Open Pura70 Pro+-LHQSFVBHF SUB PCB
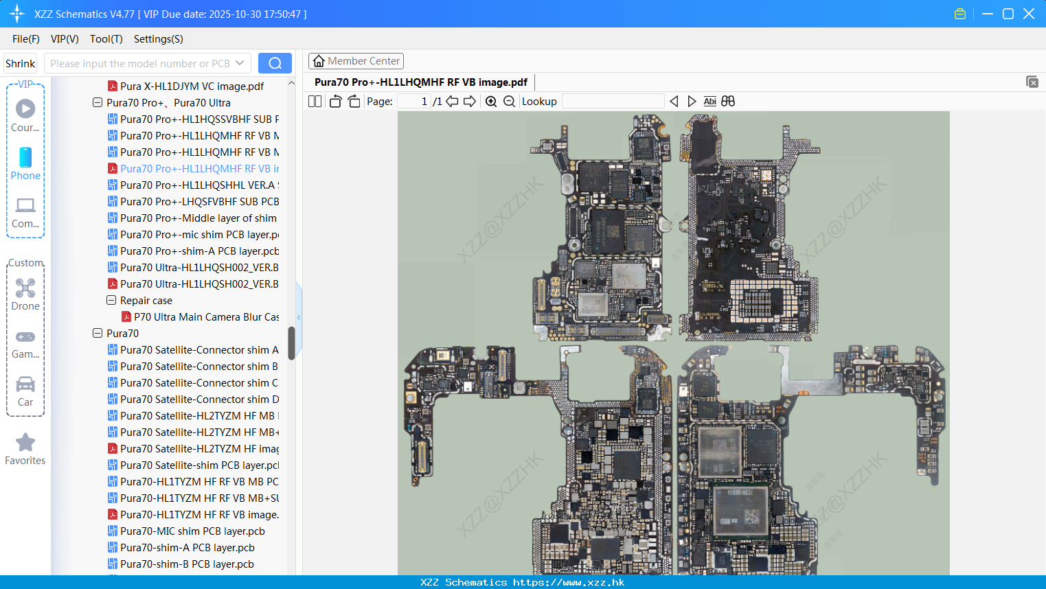Viewport: 1046px width, 589px height. click(x=193, y=202)
